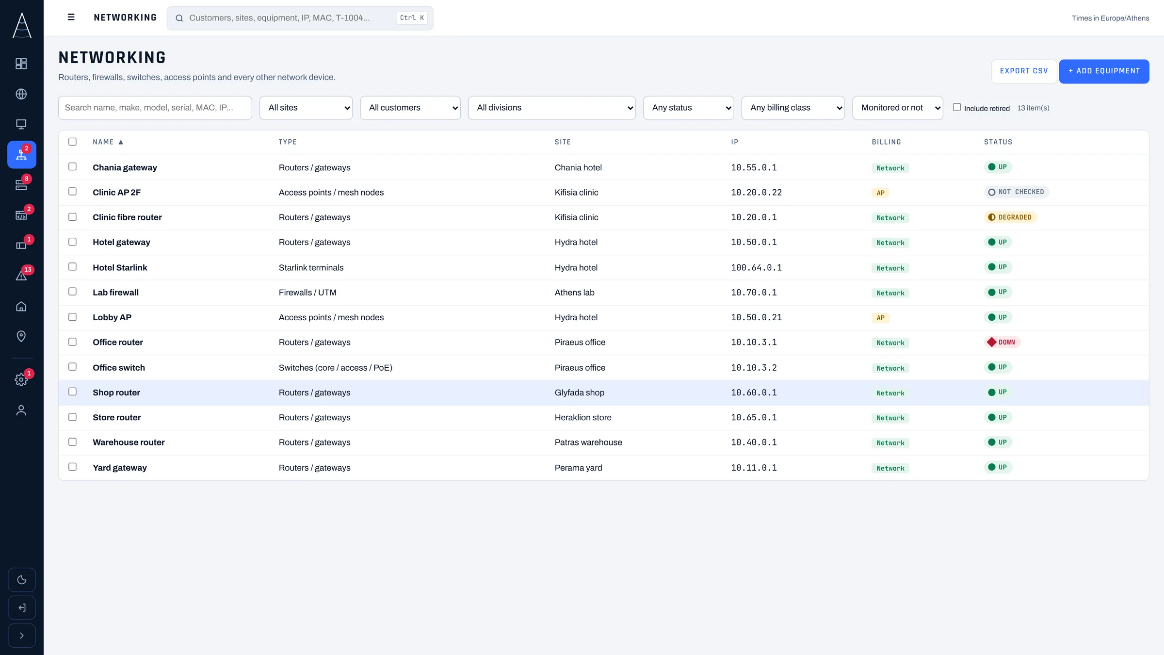Open the location pin icon in sidebar
The width and height of the screenshot is (1164, 655).
pyautogui.click(x=21, y=336)
